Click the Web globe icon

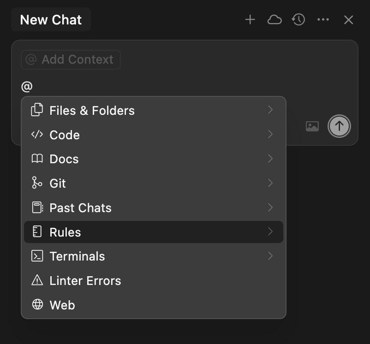tap(37, 305)
